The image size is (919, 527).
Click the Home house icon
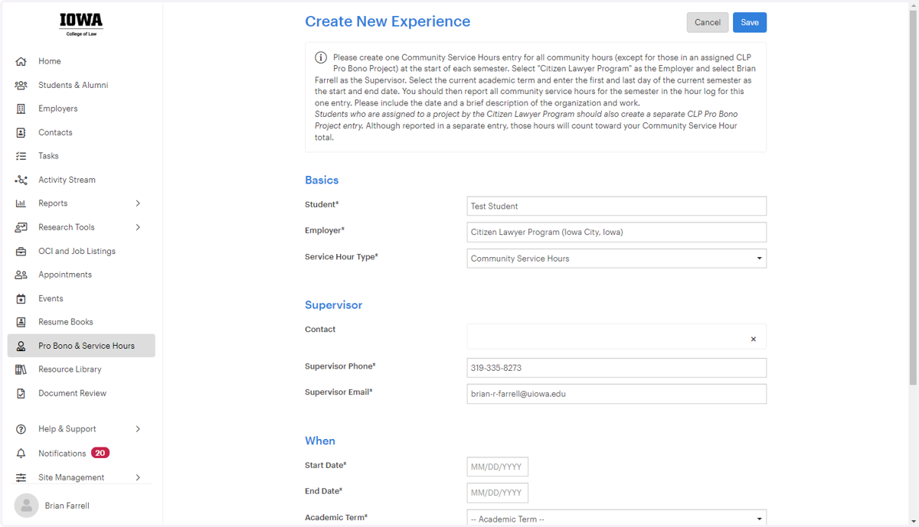click(21, 61)
